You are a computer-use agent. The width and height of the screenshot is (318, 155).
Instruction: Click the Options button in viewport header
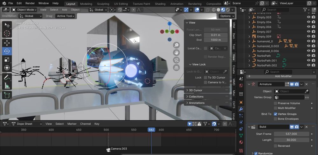(226, 16)
